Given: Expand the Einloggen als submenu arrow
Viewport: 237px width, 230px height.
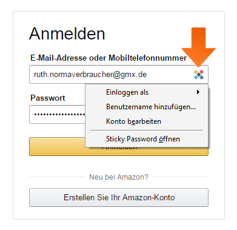Looking at the screenshot, I should pyautogui.click(x=198, y=92).
